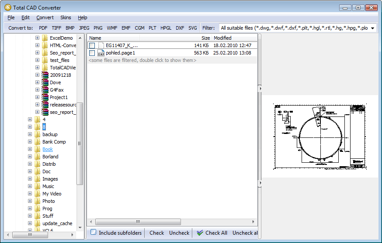Screen dimensions: 382x243
Task: Sort files by Size column header
Action: [x=175, y=38]
